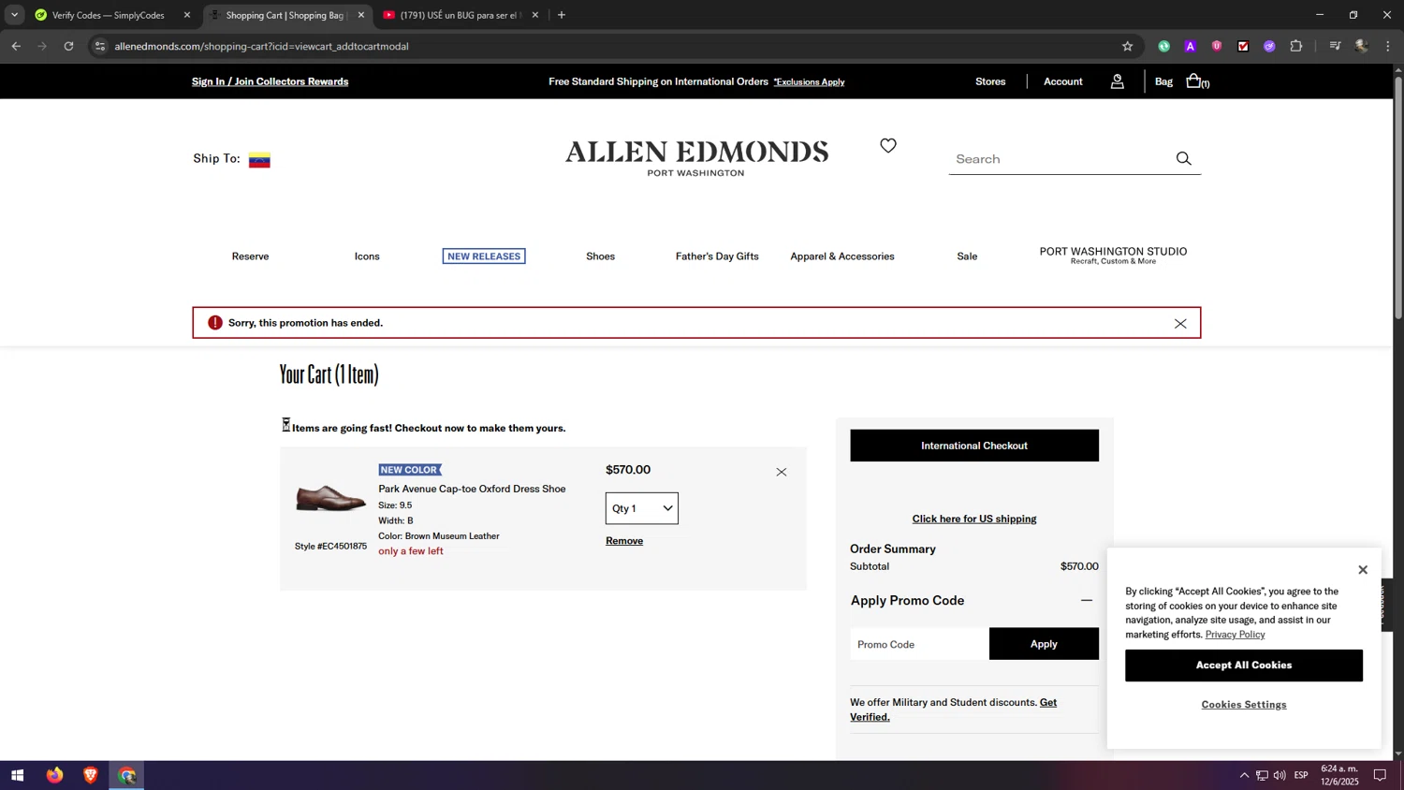Remove item using the cart X icon
The height and width of the screenshot is (790, 1404).
click(782, 472)
